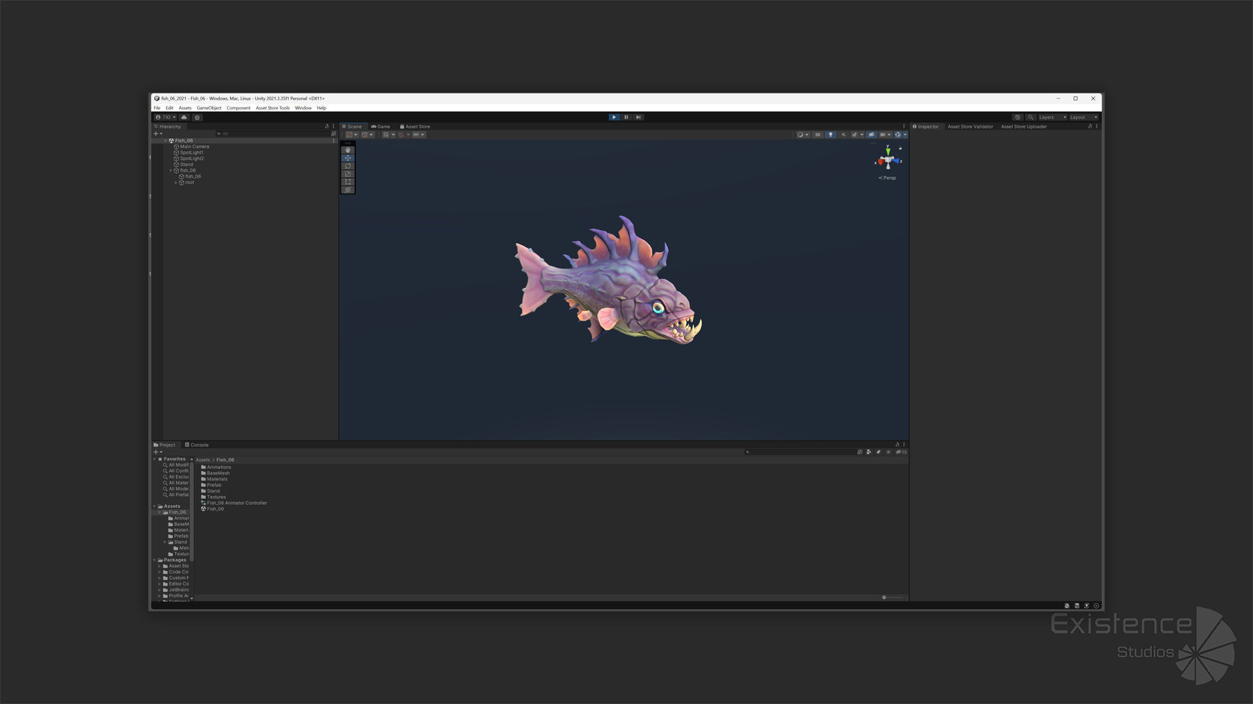Switch to Asset Store Validator tab

coord(970,126)
